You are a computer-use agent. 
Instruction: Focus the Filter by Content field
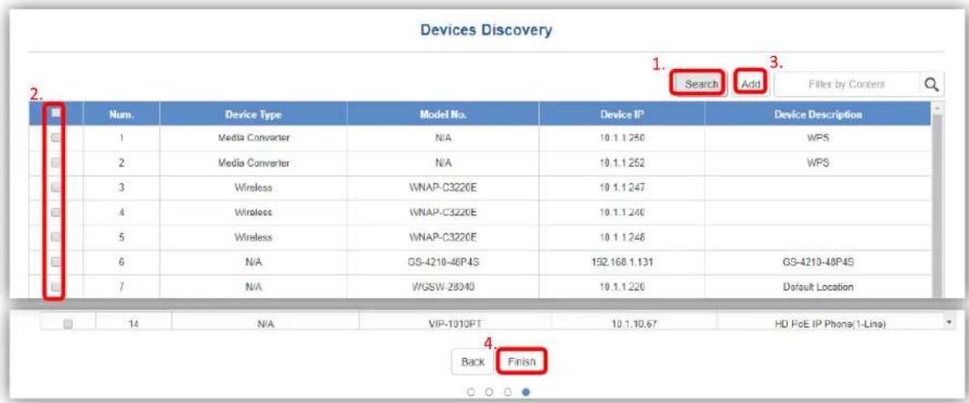(x=847, y=84)
